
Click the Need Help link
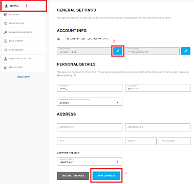(24, 77)
